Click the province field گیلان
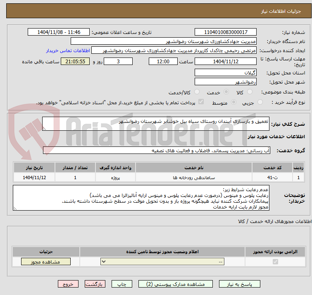Viewport: 312px width, 295px height. click(226, 73)
